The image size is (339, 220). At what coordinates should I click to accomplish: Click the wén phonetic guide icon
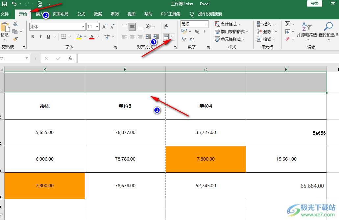(107, 37)
